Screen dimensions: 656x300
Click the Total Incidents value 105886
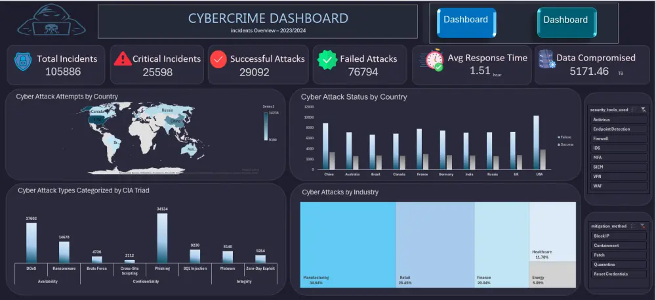click(x=63, y=72)
